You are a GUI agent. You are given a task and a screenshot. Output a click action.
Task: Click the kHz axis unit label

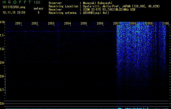[x=2, y=22]
